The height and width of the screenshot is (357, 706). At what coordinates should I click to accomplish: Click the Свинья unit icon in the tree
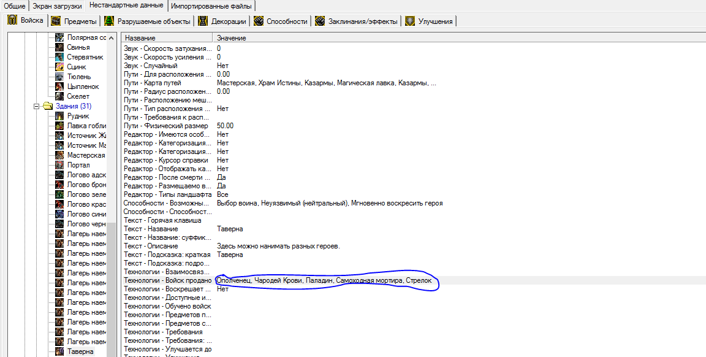[59, 47]
